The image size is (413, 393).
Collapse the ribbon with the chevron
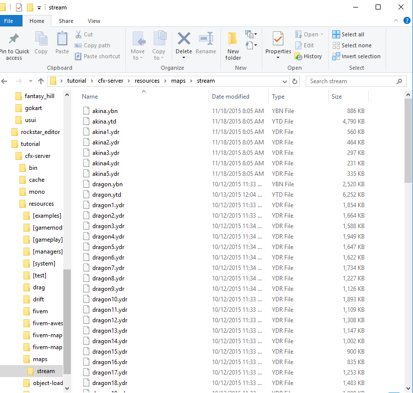pyautogui.click(x=396, y=20)
